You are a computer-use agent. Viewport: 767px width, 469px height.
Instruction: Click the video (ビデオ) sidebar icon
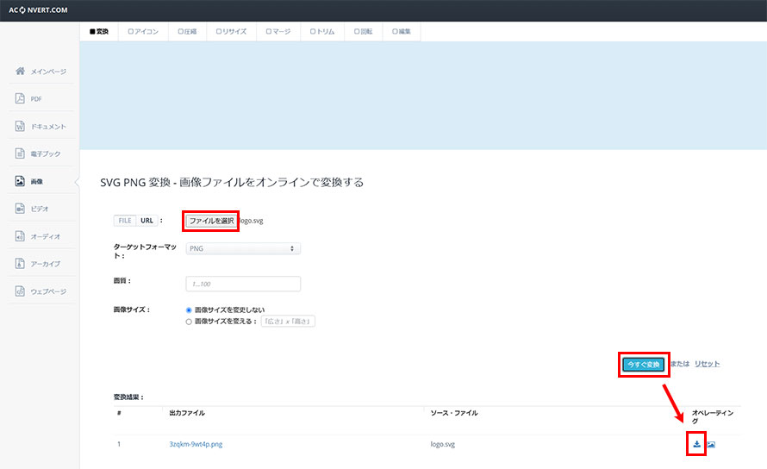click(20, 209)
